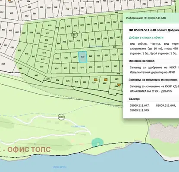Viewport: 179px width, 172px height.
Task: Click panel title 'ПИ 05009.511.648 област Добрич'
Action: coord(154,30)
